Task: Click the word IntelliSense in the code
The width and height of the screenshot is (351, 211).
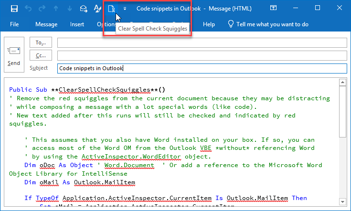Action: pos(104,174)
